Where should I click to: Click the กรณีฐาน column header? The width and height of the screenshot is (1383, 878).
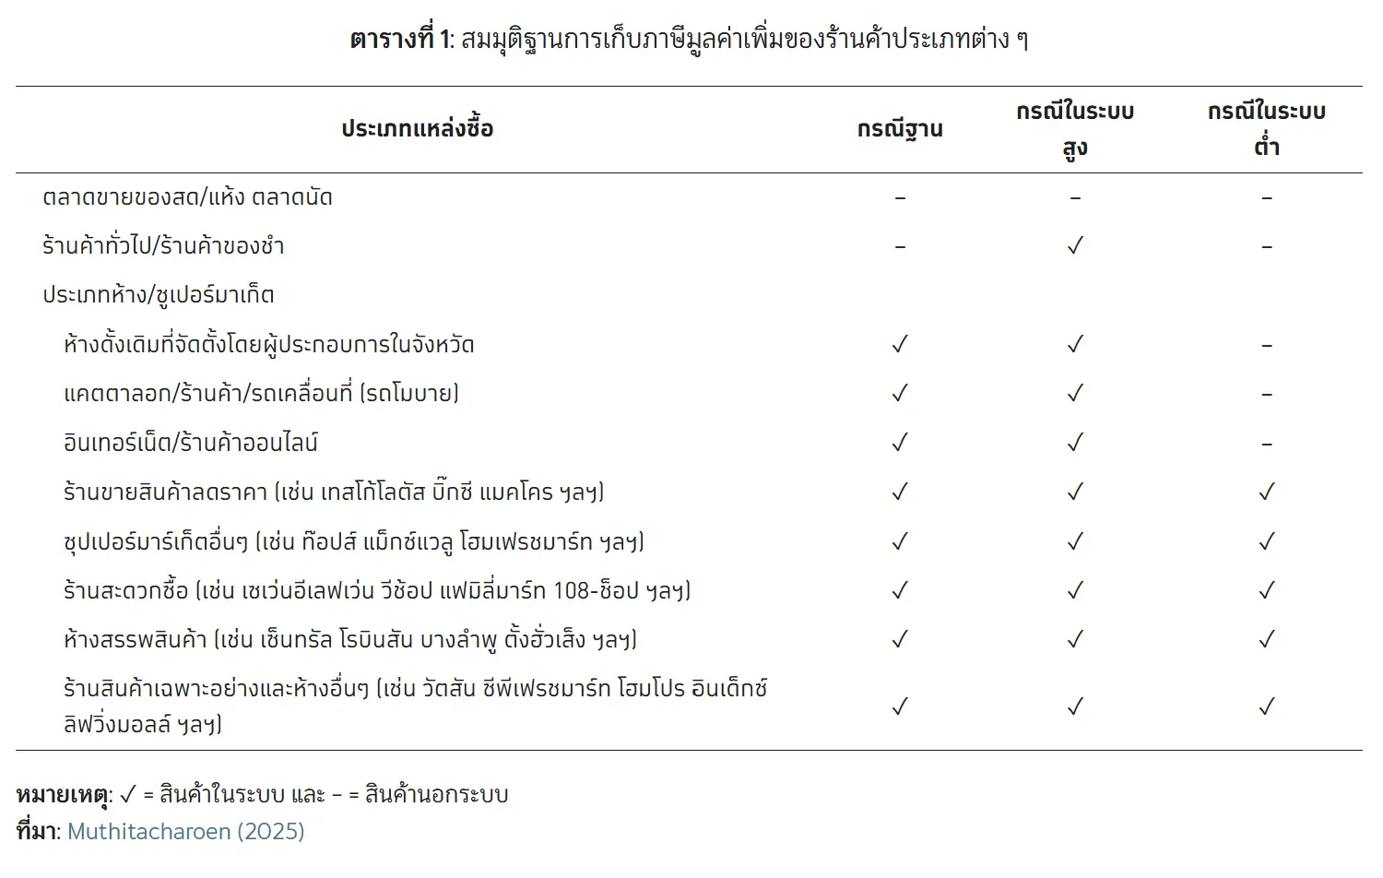(x=900, y=129)
